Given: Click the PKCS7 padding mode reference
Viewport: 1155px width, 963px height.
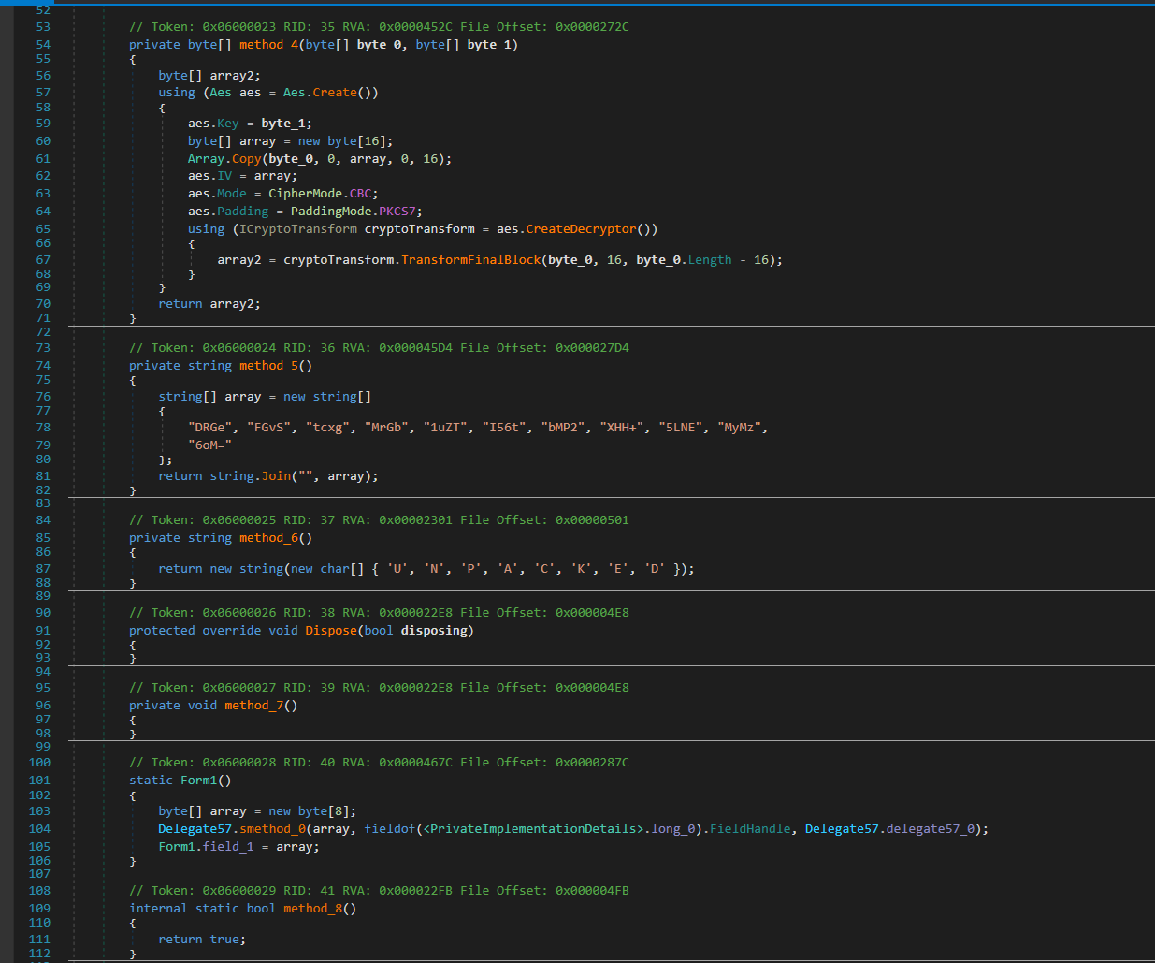Looking at the screenshot, I should point(397,212).
